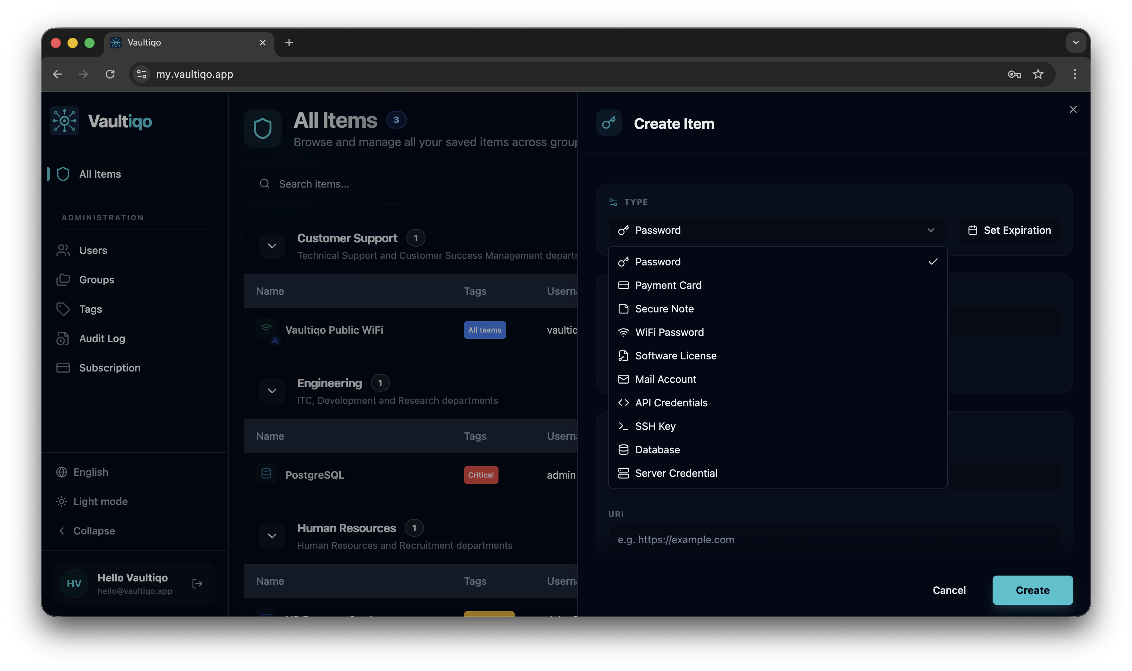Open the Type dropdown showing Password
This screenshot has height=671, width=1132.
tap(777, 230)
